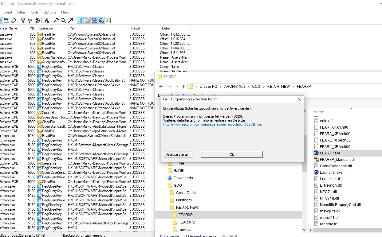Toggle Show File System Activity

click(87, 21)
